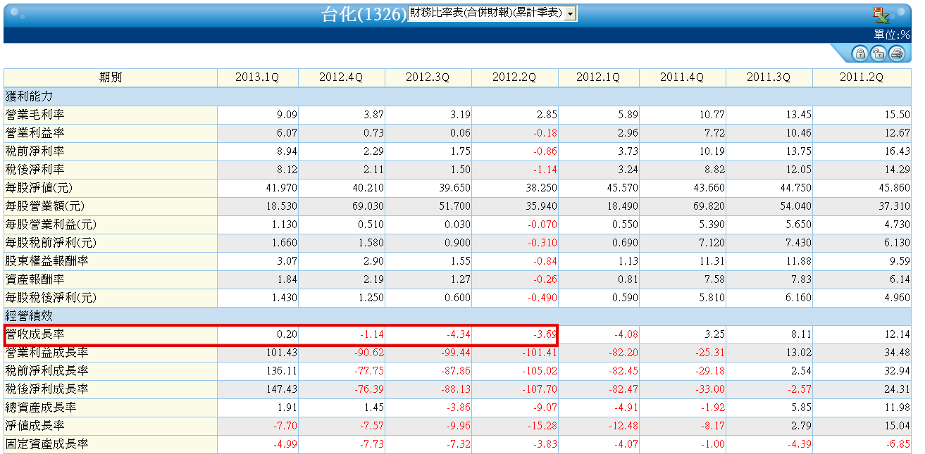Click the 101.43 operating profit growth value
Viewport: 925px width, 454px height.
282,353
